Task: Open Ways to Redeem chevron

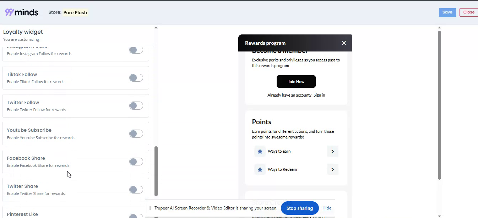Action: [x=332, y=169]
